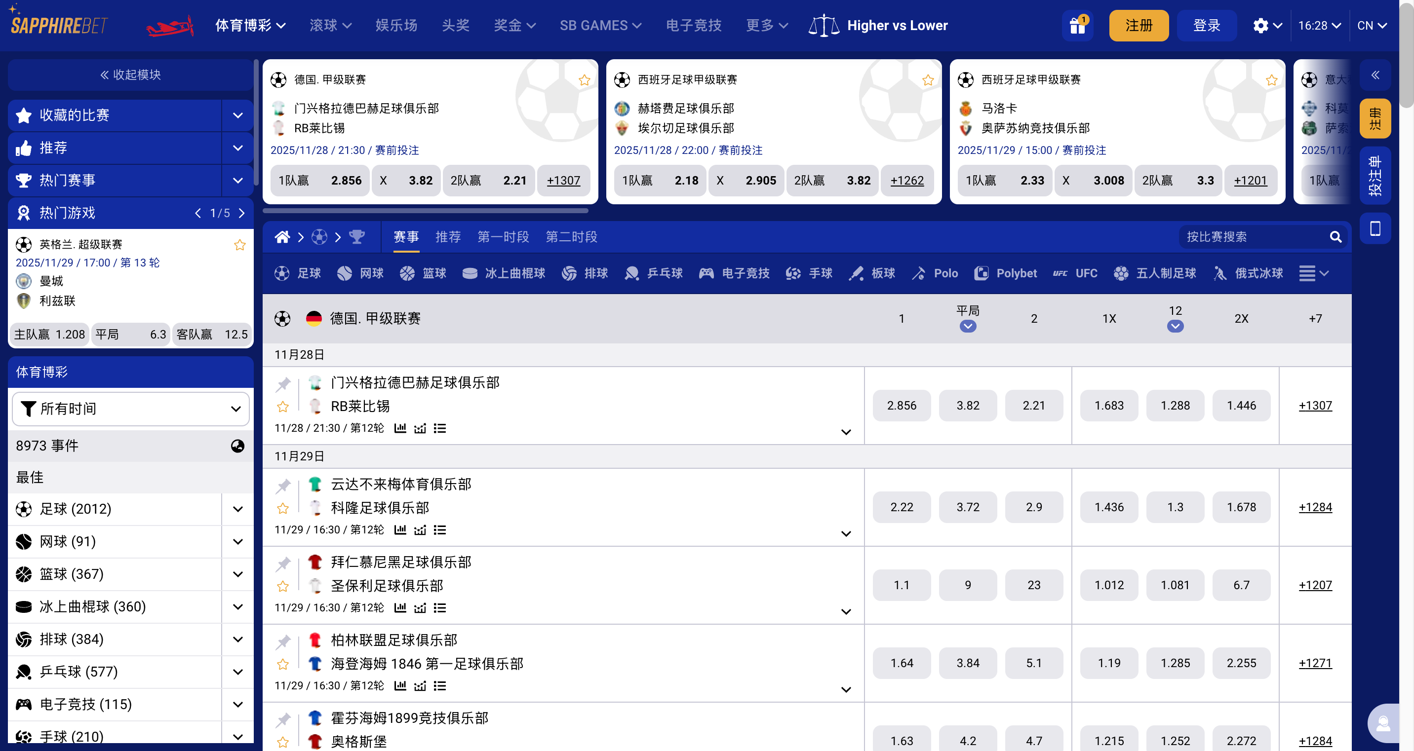Open statistics chart icon for 门兴格拉德巴赫 match

pyautogui.click(x=400, y=428)
